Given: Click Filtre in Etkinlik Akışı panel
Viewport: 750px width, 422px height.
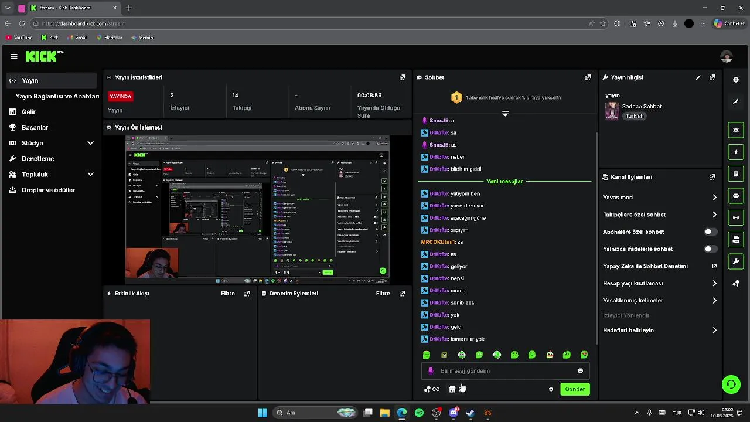Looking at the screenshot, I should tap(228, 294).
